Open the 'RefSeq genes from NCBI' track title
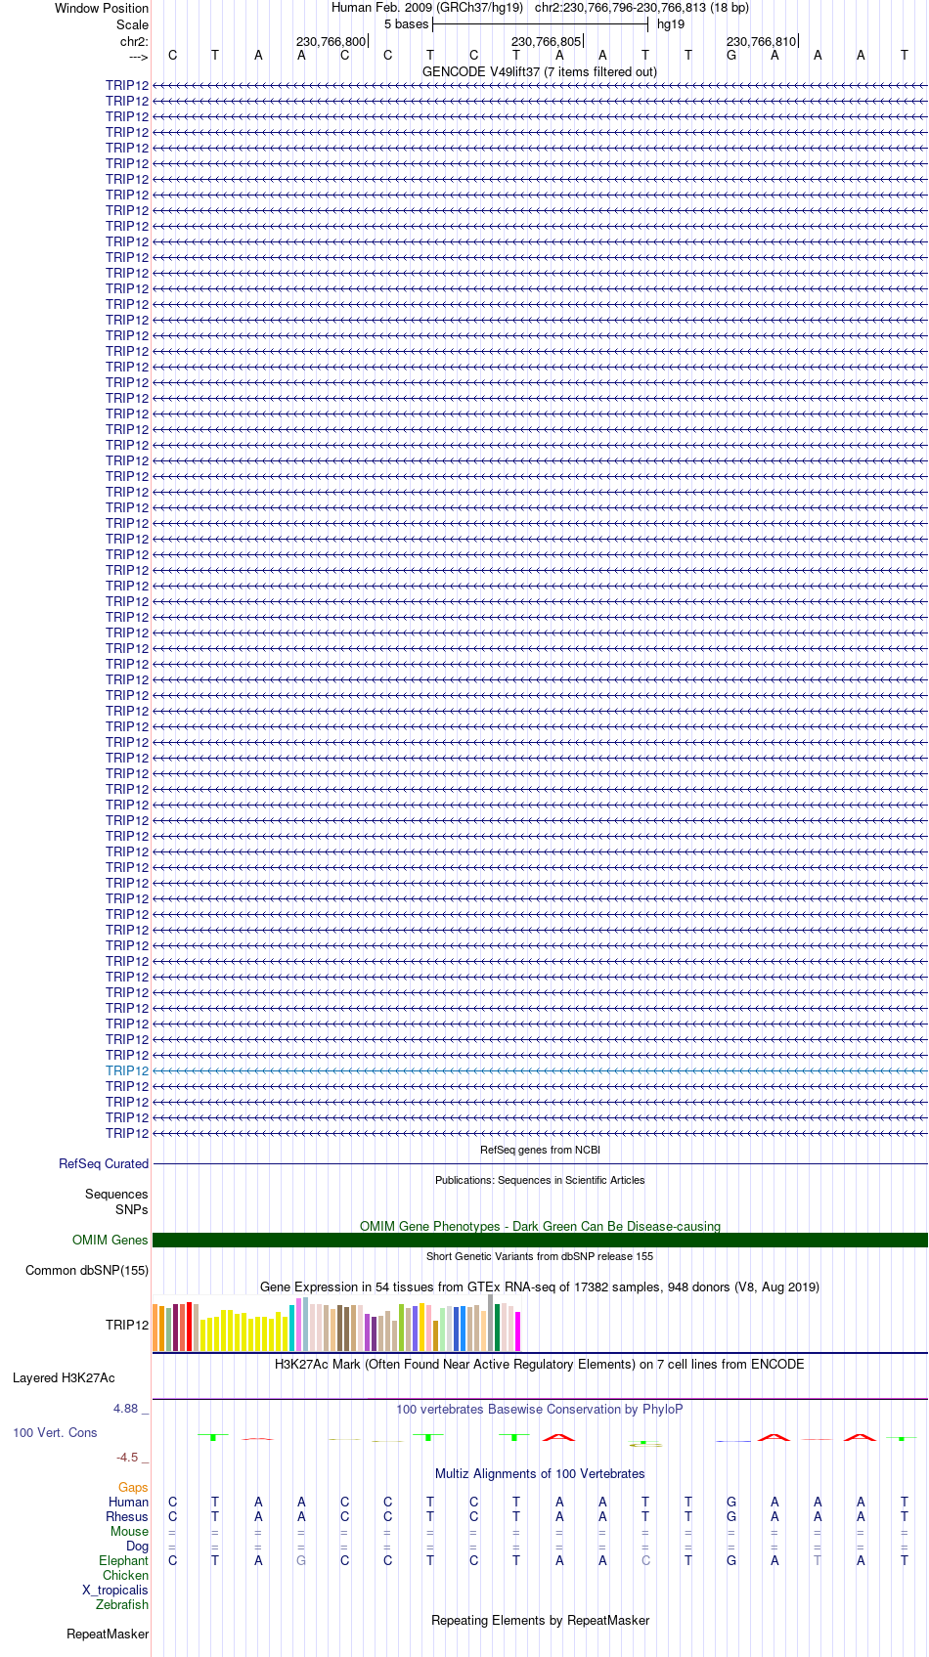 (540, 1150)
